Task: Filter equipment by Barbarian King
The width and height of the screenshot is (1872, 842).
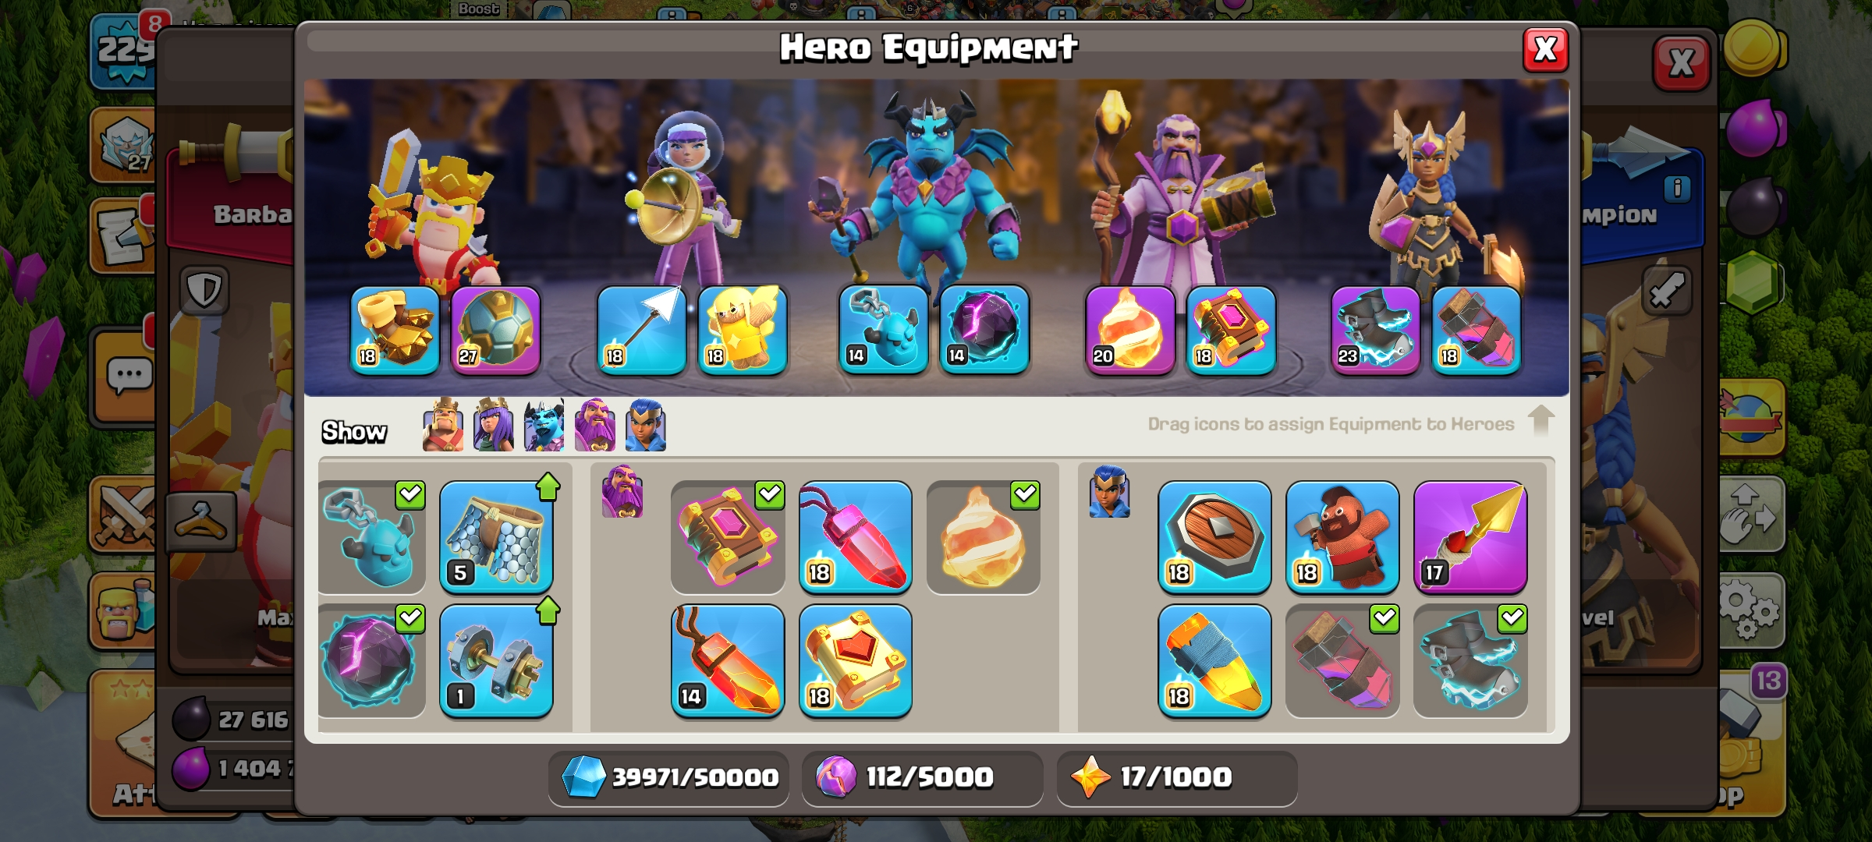Action: click(443, 425)
